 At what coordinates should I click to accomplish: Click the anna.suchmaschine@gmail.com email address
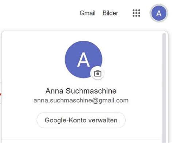pyautogui.click(x=81, y=100)
